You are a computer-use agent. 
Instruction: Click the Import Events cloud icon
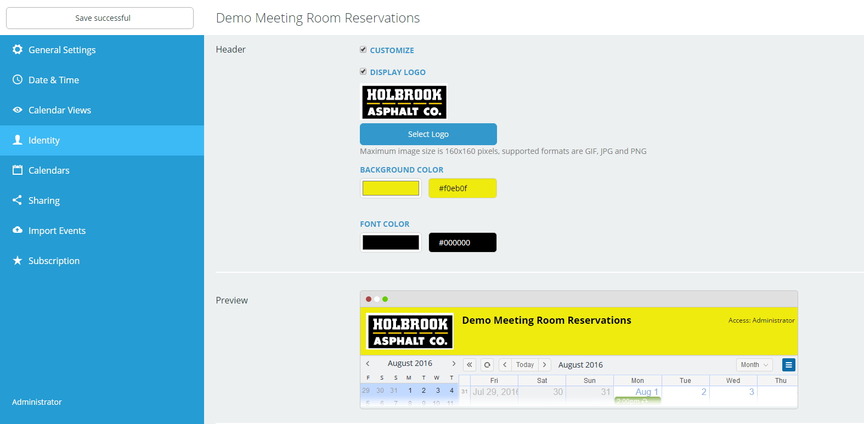click(18, 230)
